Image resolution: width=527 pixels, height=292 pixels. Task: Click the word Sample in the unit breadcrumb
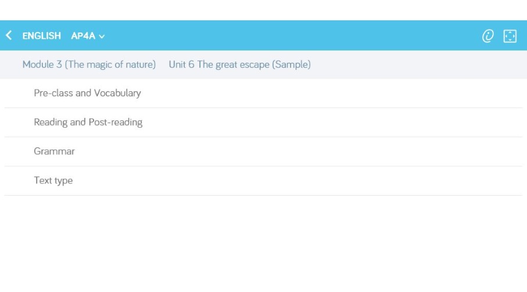pos(292,64)
